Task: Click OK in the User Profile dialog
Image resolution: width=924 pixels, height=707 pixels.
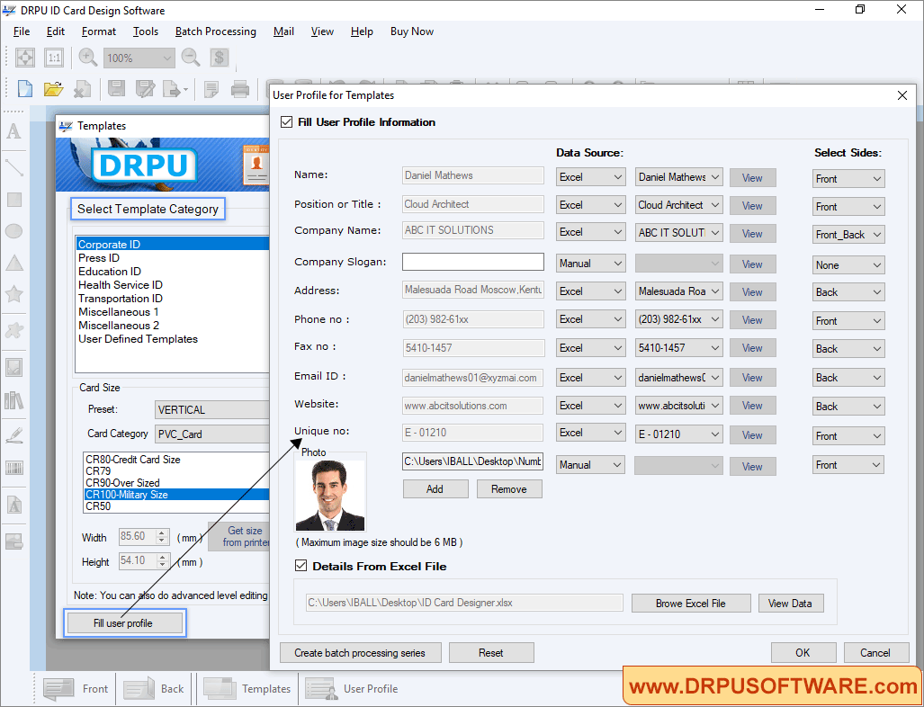Action: tap(803, 653)
